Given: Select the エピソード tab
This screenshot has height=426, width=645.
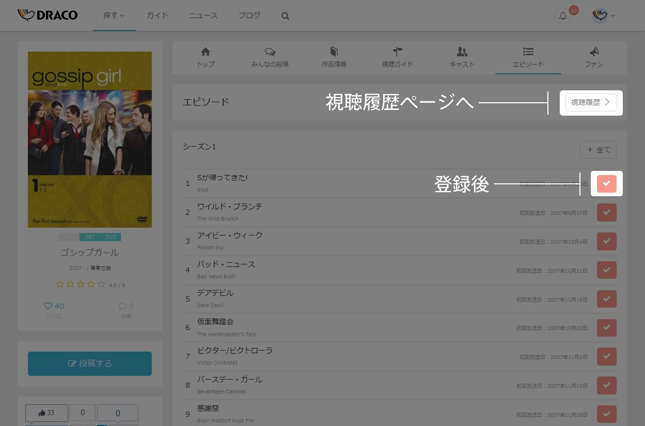Looking at the screenshot, I should click(x=528, y=57).
